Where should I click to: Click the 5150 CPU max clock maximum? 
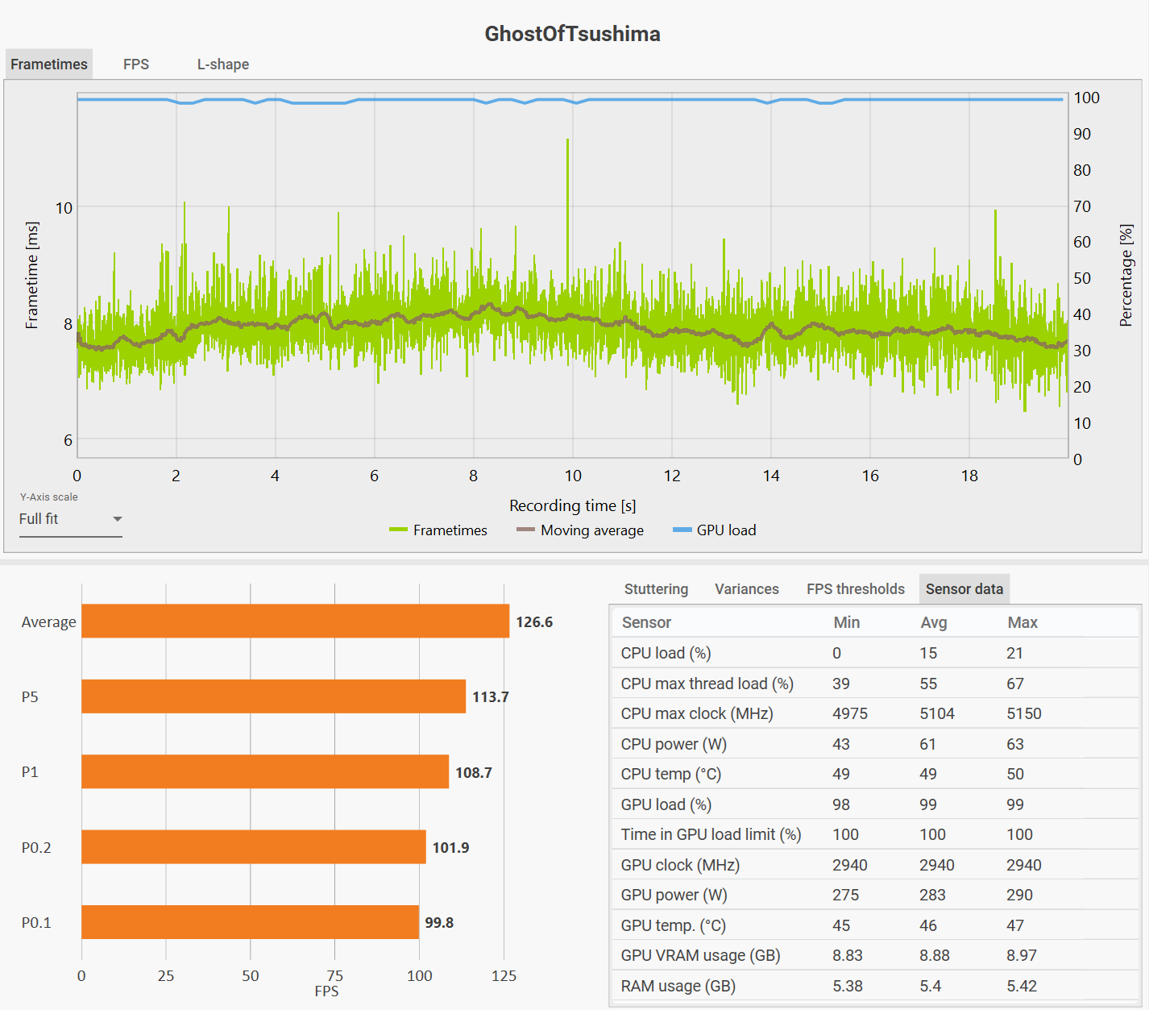coord(1024,713)
